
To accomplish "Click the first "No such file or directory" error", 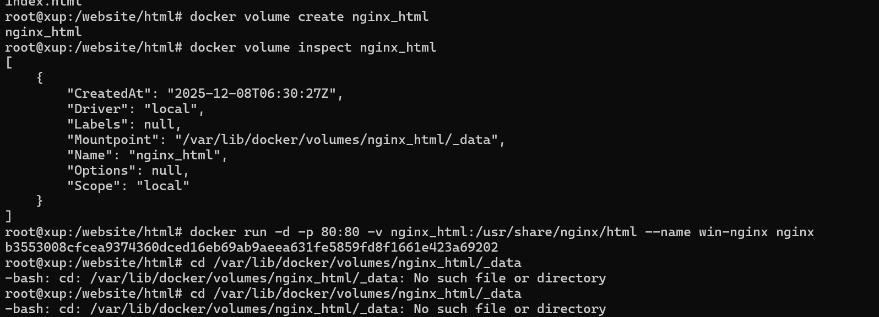I will [x=509, y=278].
